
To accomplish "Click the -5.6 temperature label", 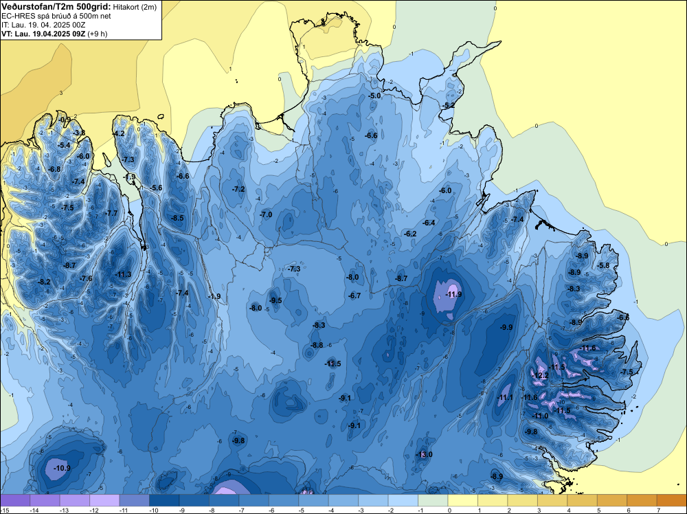I will (156, 188).
